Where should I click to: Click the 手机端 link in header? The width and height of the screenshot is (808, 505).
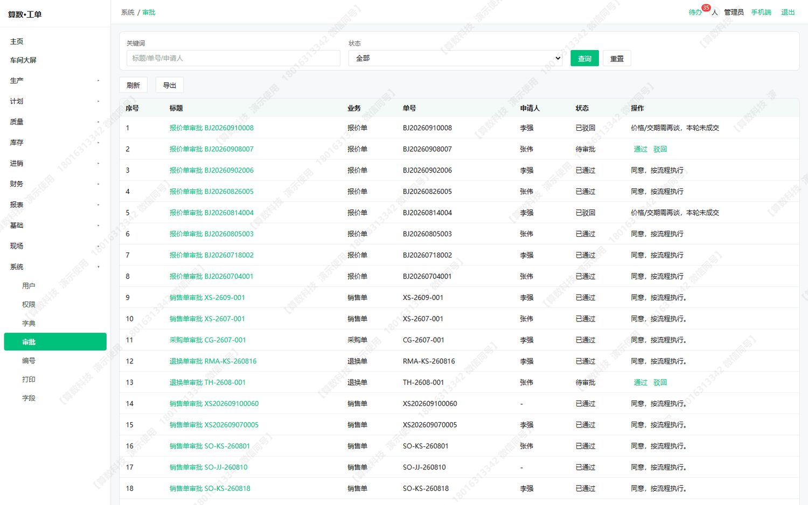pos(761,12)
